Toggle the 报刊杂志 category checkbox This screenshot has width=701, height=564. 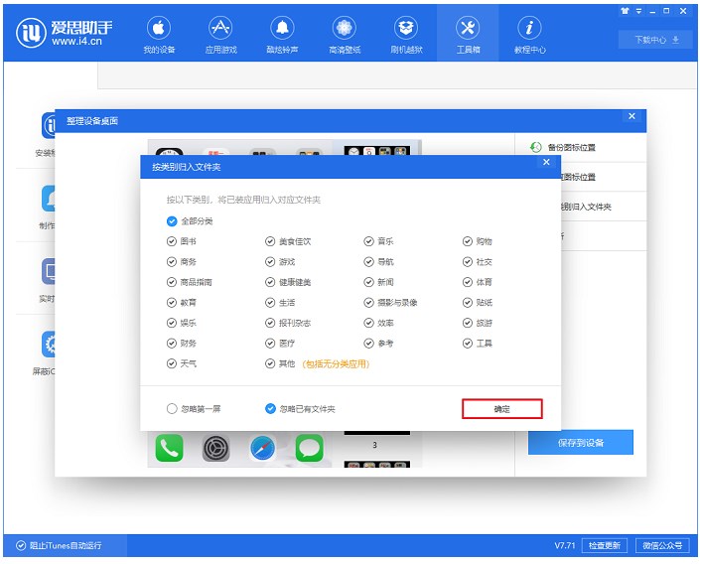coord(270,323)
